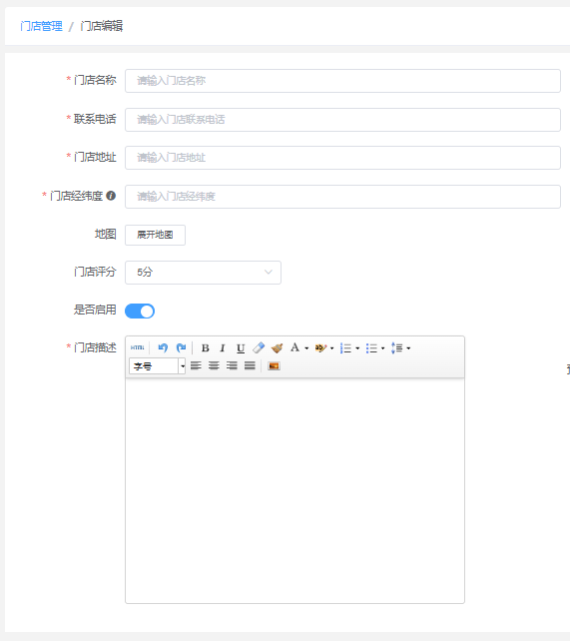570x641 pixels.
Task: Click the HTML source mode icon
Action: point(138,347)
